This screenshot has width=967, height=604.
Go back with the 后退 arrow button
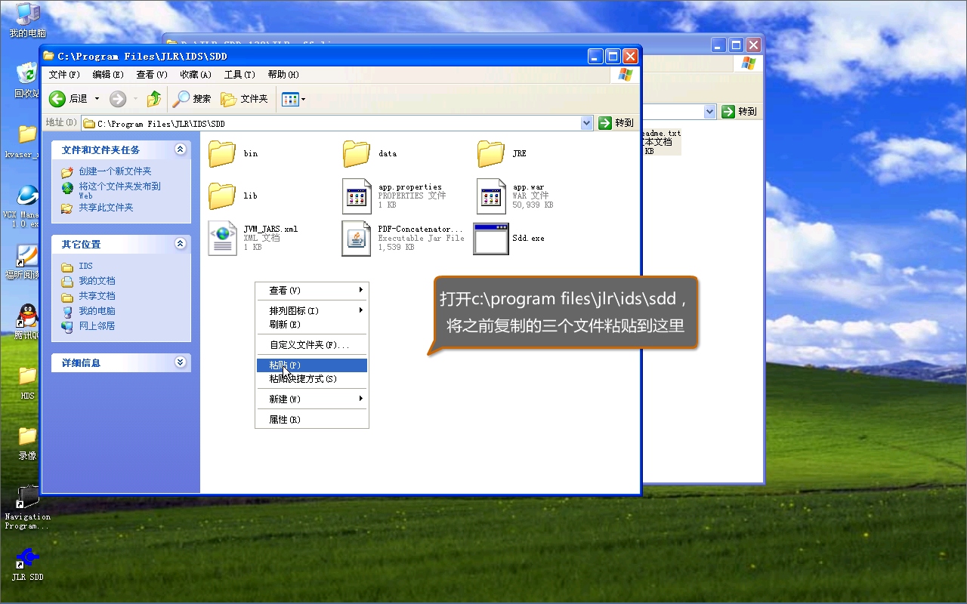point(69,99)
